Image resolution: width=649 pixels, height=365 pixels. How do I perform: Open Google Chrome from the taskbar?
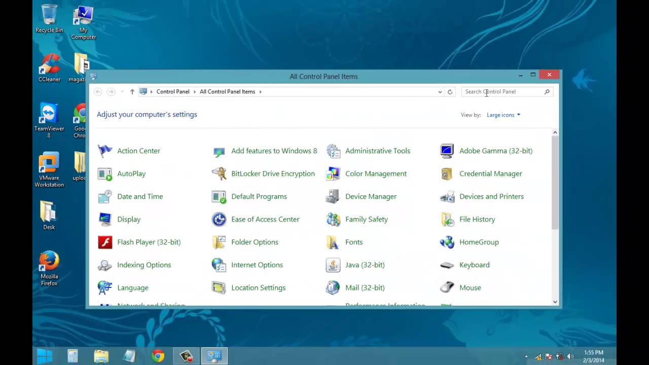(x=158, y=356)
